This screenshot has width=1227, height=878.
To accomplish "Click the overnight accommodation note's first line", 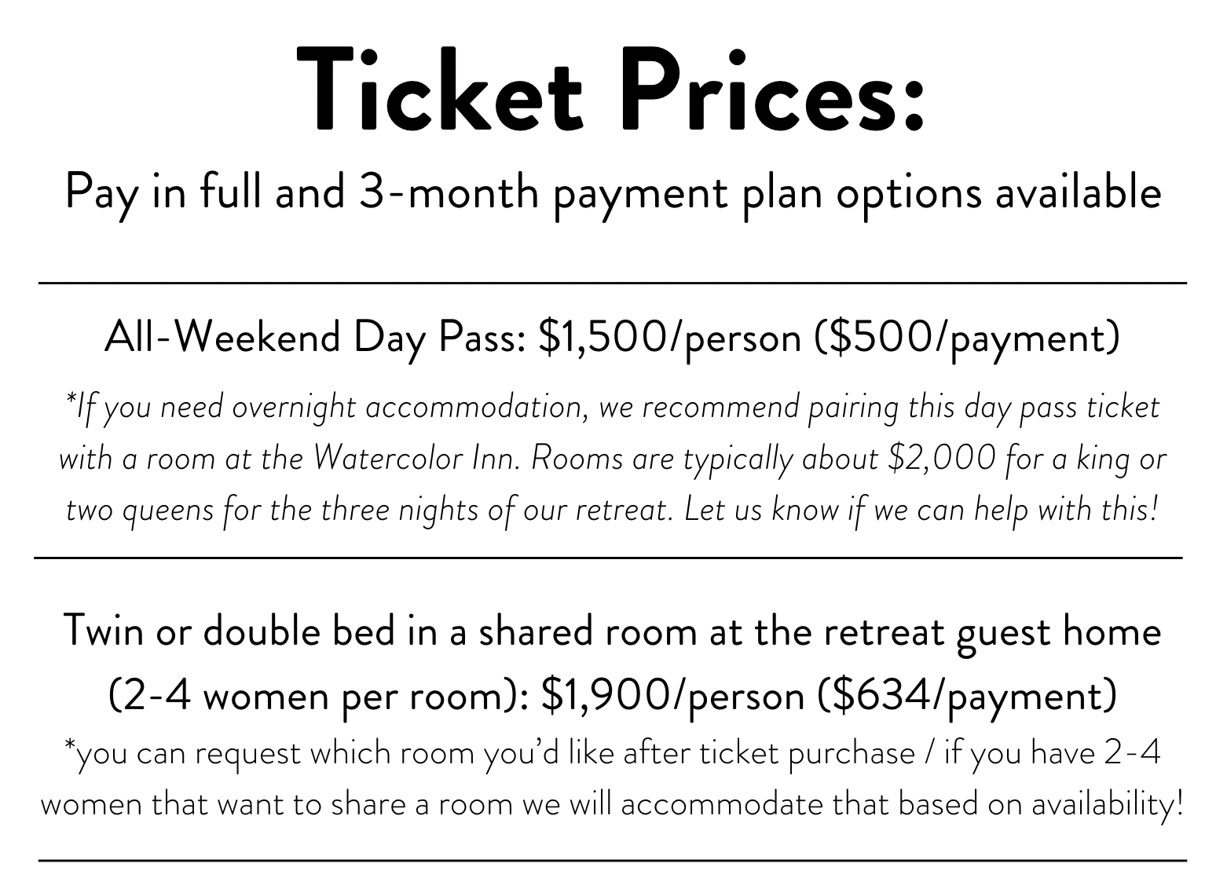I will click(613, 408).
